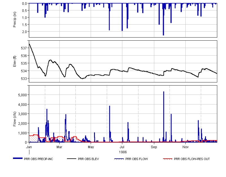Select the blue hatched flow legend swatch
Image resolution: width=226 pixels, height=177 pixels.
tap(119, 159)
